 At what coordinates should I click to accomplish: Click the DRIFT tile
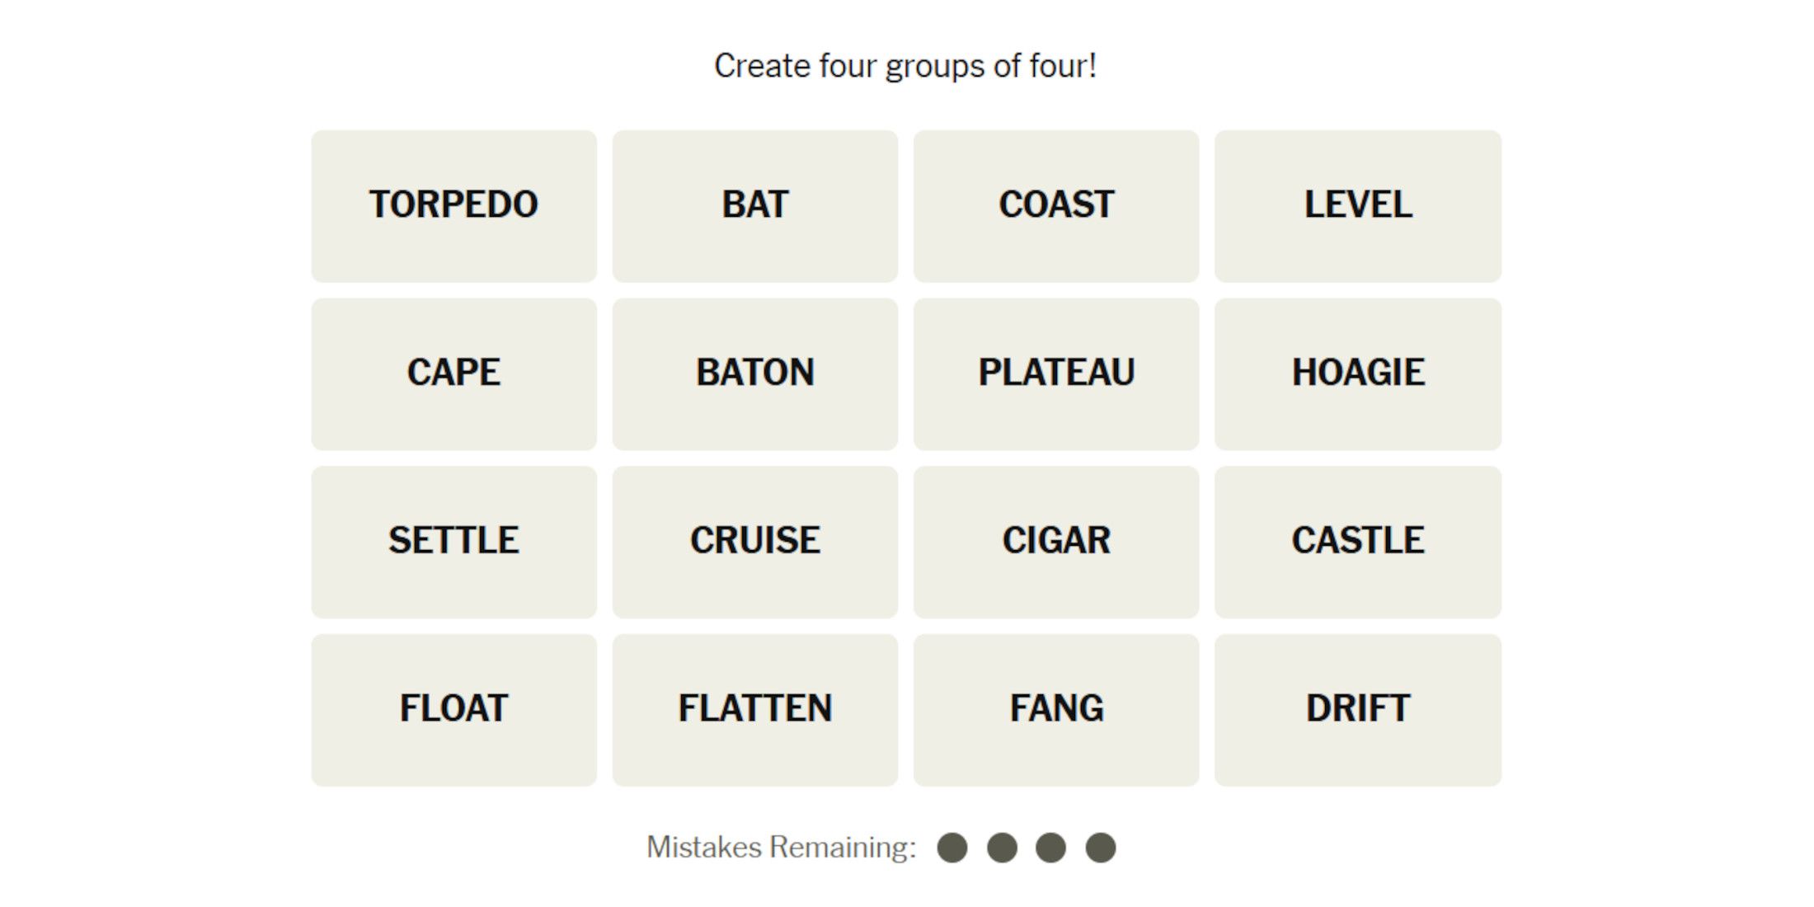(1357, 709)
